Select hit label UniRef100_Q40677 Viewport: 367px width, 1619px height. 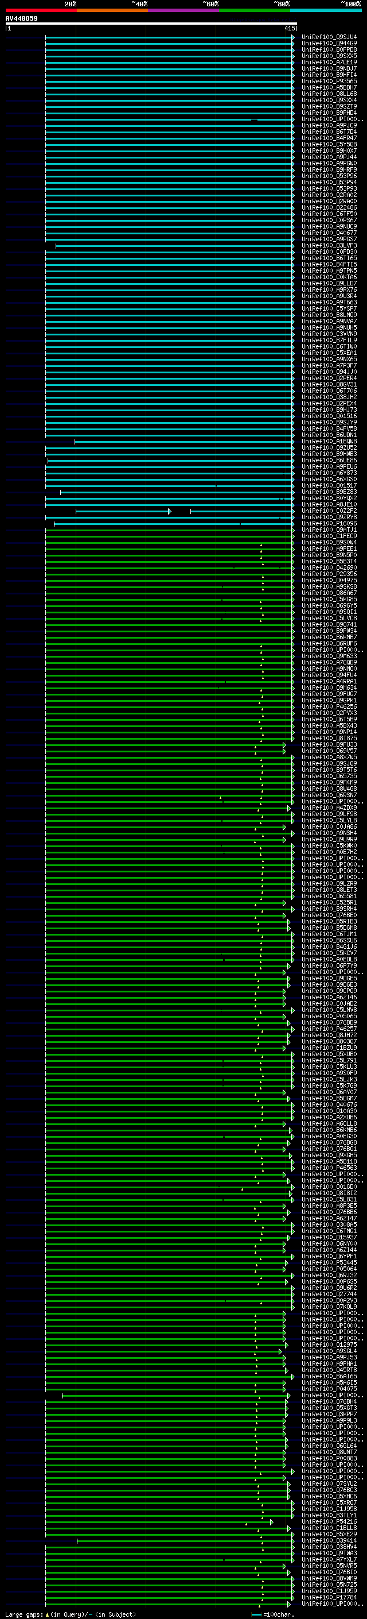tap(329, 233)
